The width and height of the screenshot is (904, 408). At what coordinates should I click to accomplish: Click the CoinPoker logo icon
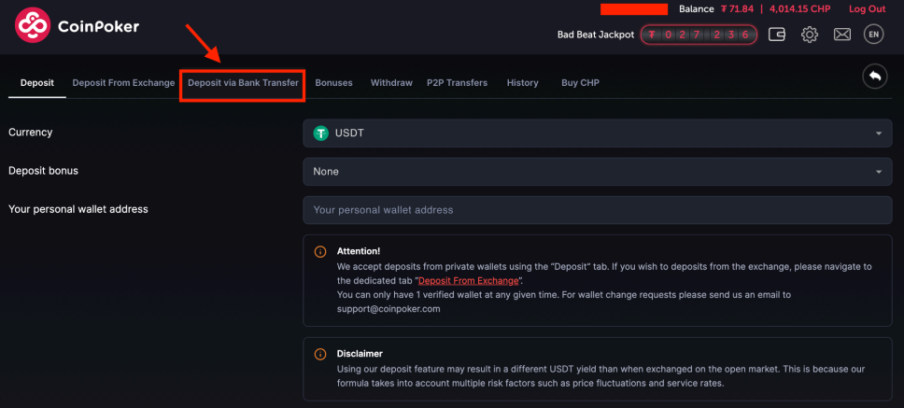pyautogui.click(x=34, y=26)
